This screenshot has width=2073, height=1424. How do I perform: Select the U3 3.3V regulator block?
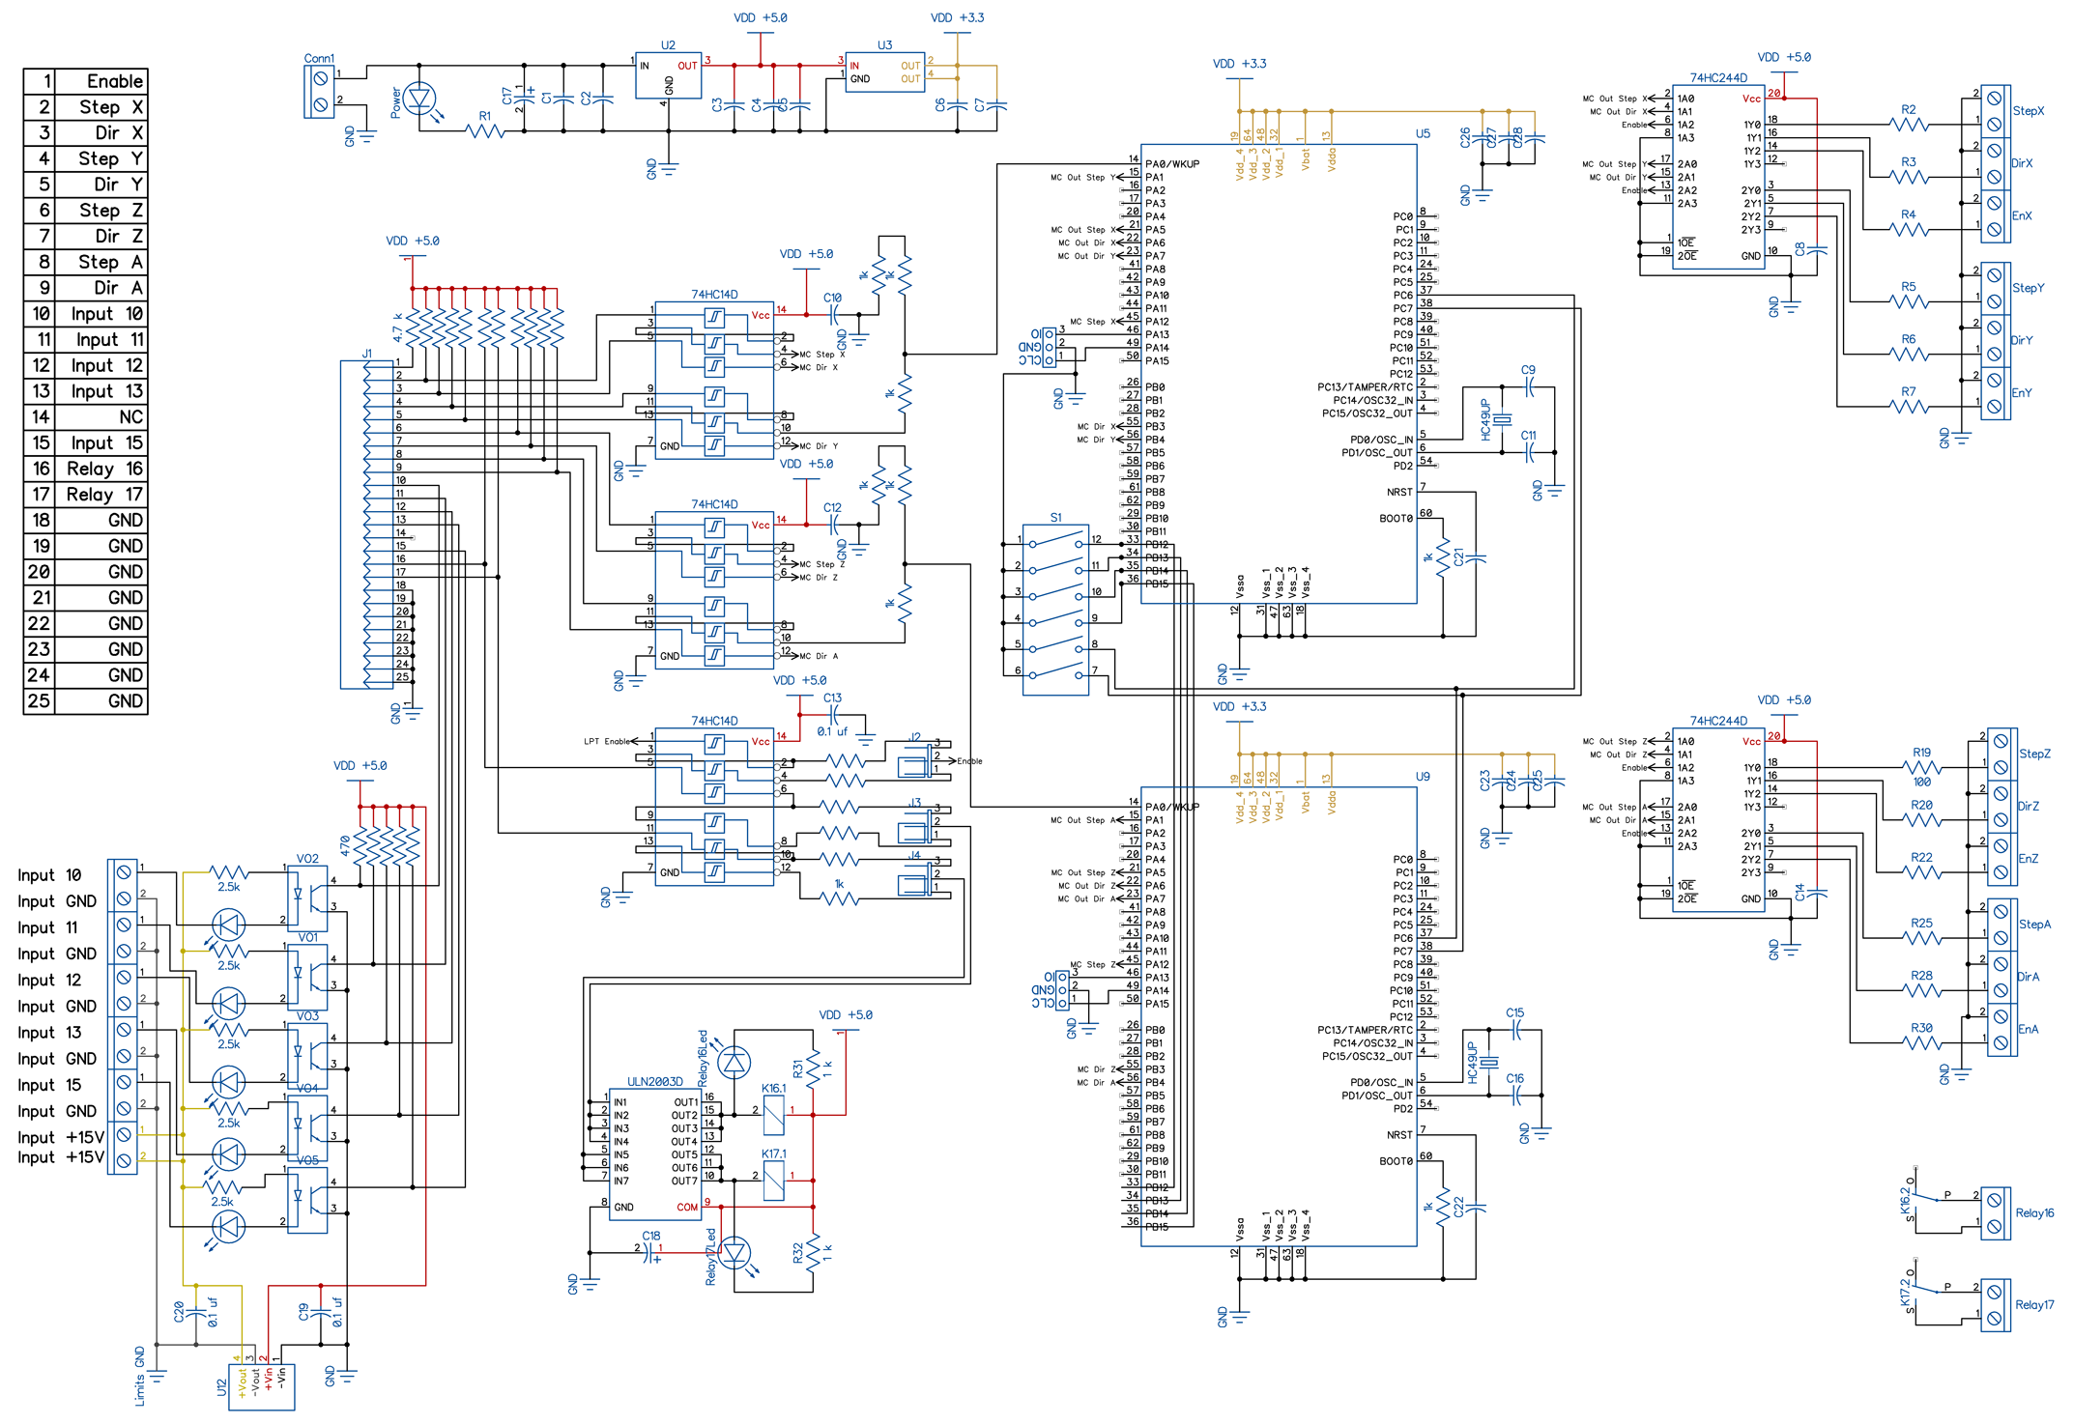tap(883, 71)
